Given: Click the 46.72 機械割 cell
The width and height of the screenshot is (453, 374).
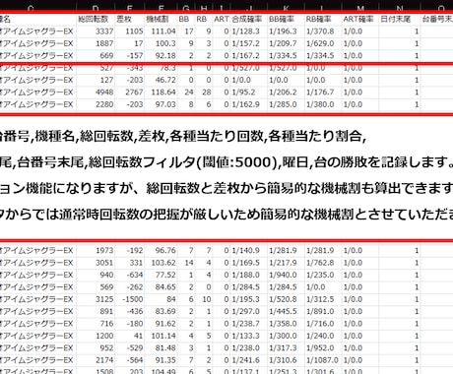Looking at the screenshot, I should pos(161,80).
